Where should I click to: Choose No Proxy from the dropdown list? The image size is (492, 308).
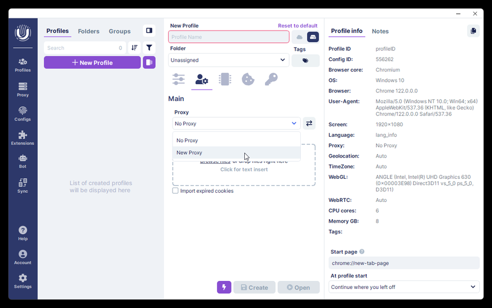coord(236,140)
